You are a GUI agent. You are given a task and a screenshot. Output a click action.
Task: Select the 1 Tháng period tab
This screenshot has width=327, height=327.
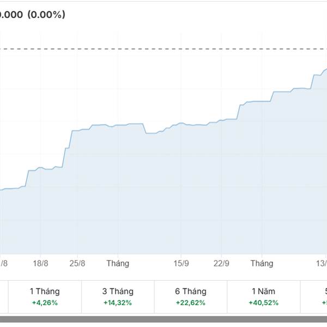point(45,296)
